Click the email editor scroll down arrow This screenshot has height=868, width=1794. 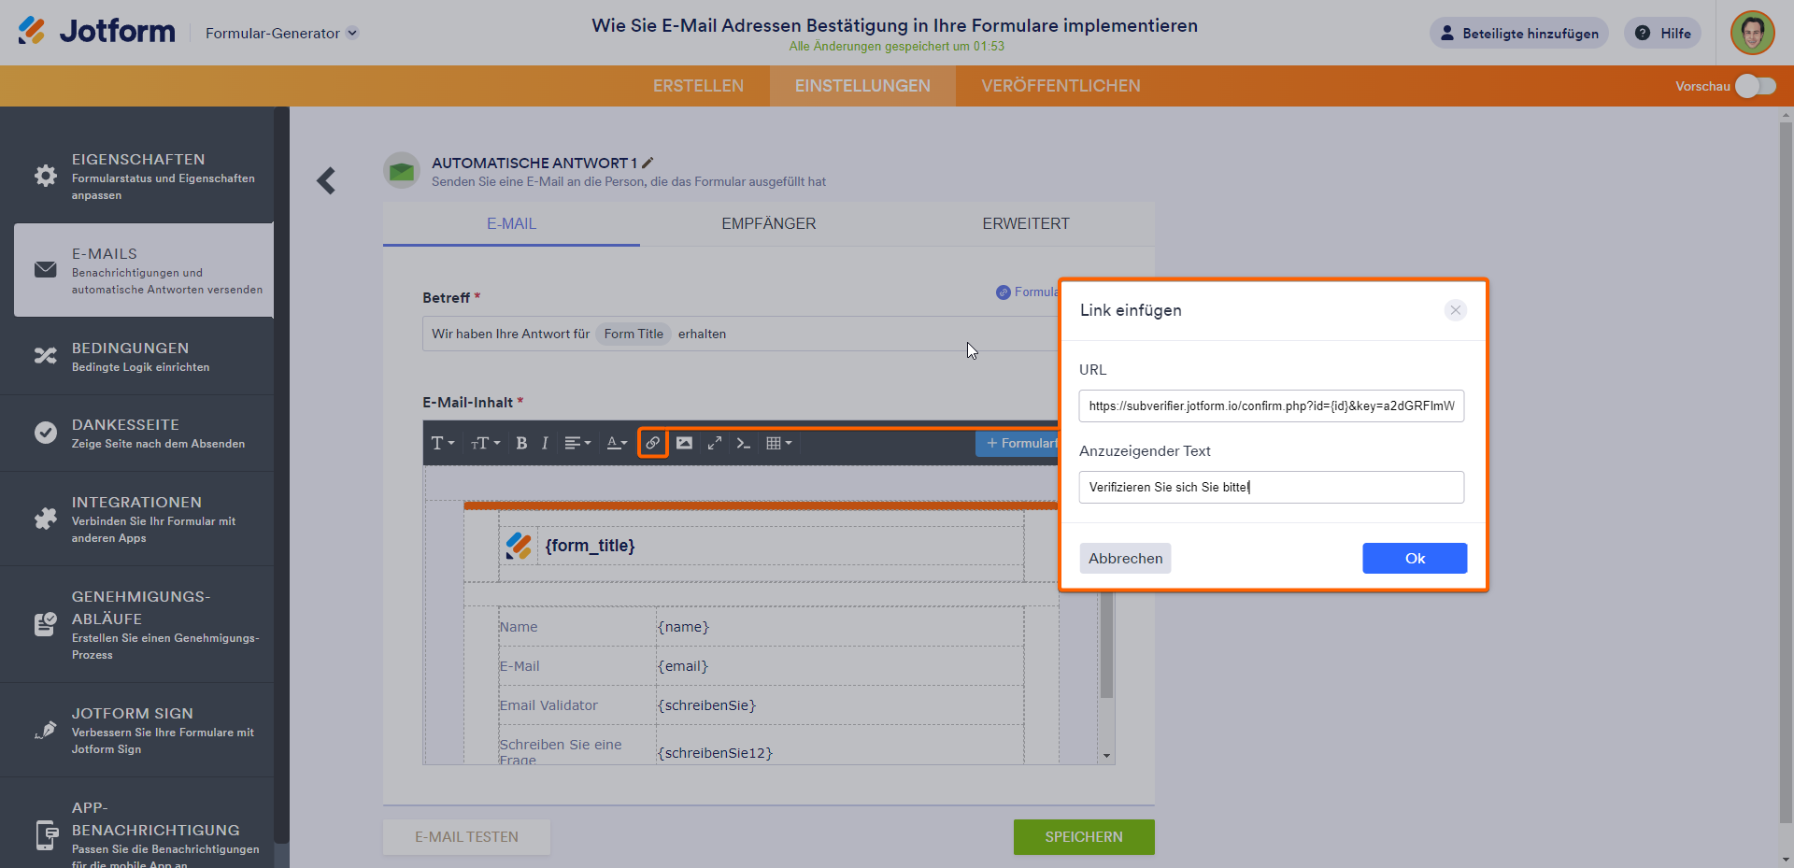point(1106,756)
